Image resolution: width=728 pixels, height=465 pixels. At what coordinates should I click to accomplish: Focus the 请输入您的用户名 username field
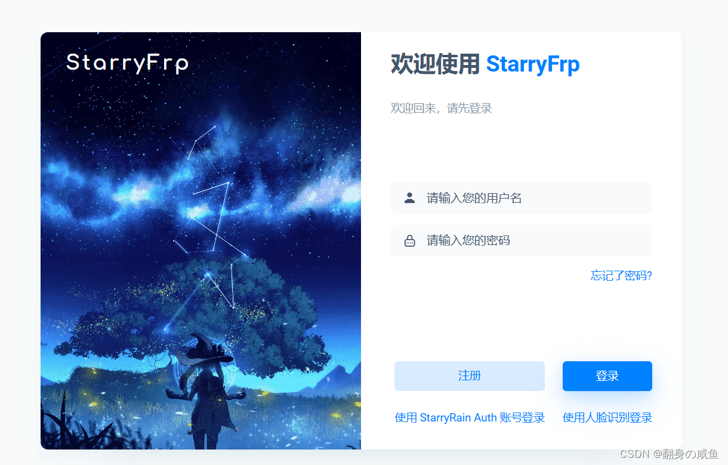click(522, 198)
